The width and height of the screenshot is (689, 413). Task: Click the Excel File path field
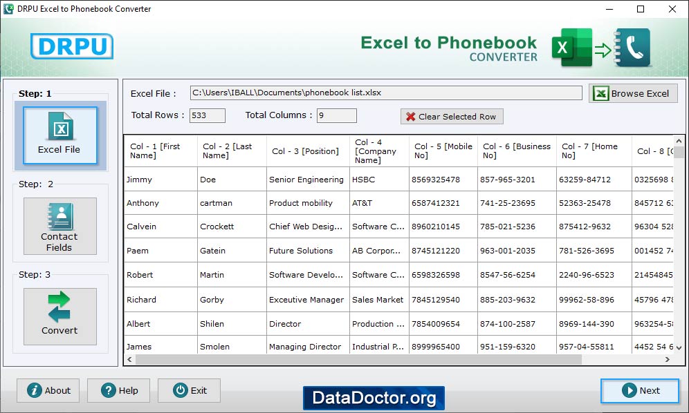tap(386, 93)
